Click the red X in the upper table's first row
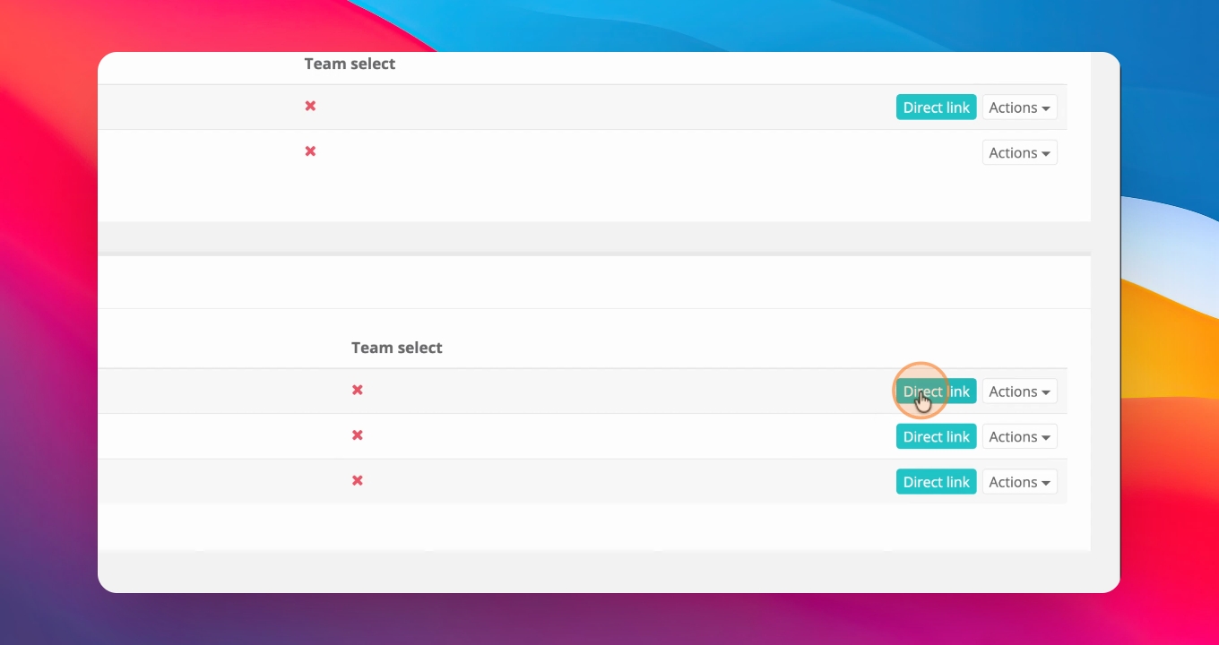The height and width of the screenshot is (645, 1219). click(310, 106)
